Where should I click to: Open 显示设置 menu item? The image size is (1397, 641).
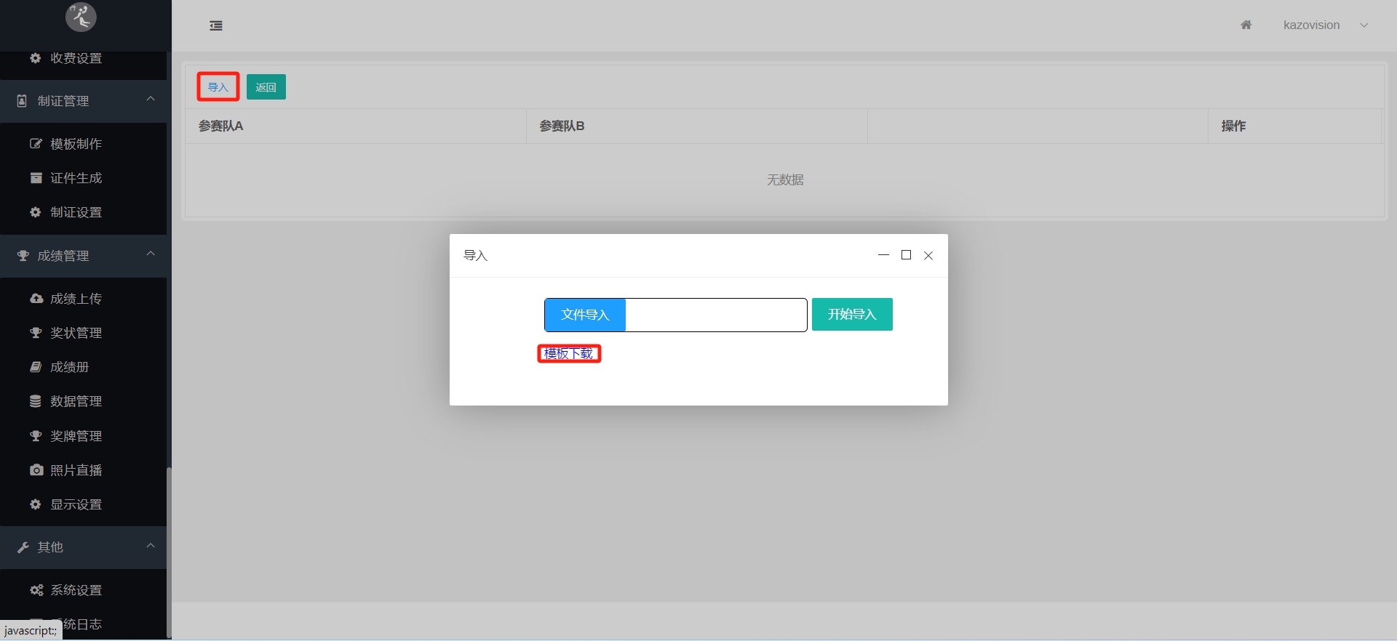click(76, 504)
